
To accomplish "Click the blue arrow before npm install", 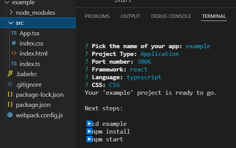I will click(89, 131).
